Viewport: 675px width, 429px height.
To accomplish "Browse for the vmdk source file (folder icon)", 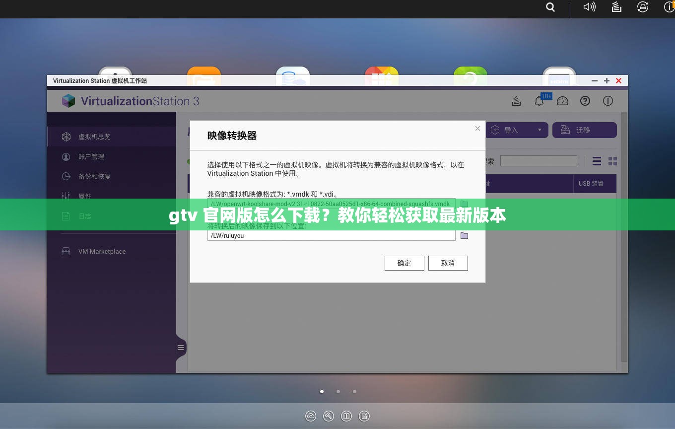I will point(464,204).
